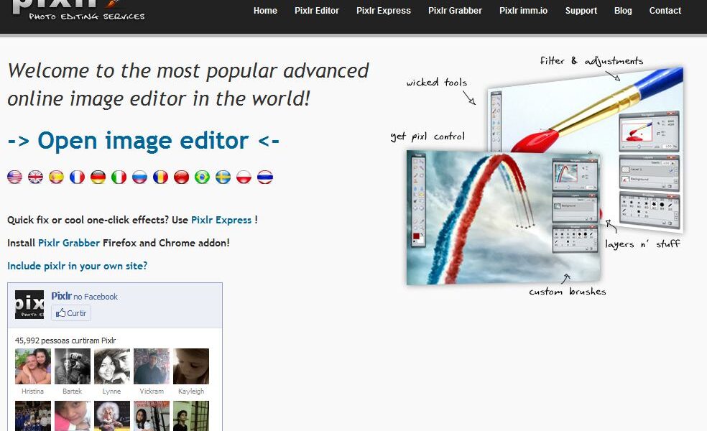Like the page with the Curtir button
The height and width of the screenshot is (431, 707).
[x=71, y=313]
